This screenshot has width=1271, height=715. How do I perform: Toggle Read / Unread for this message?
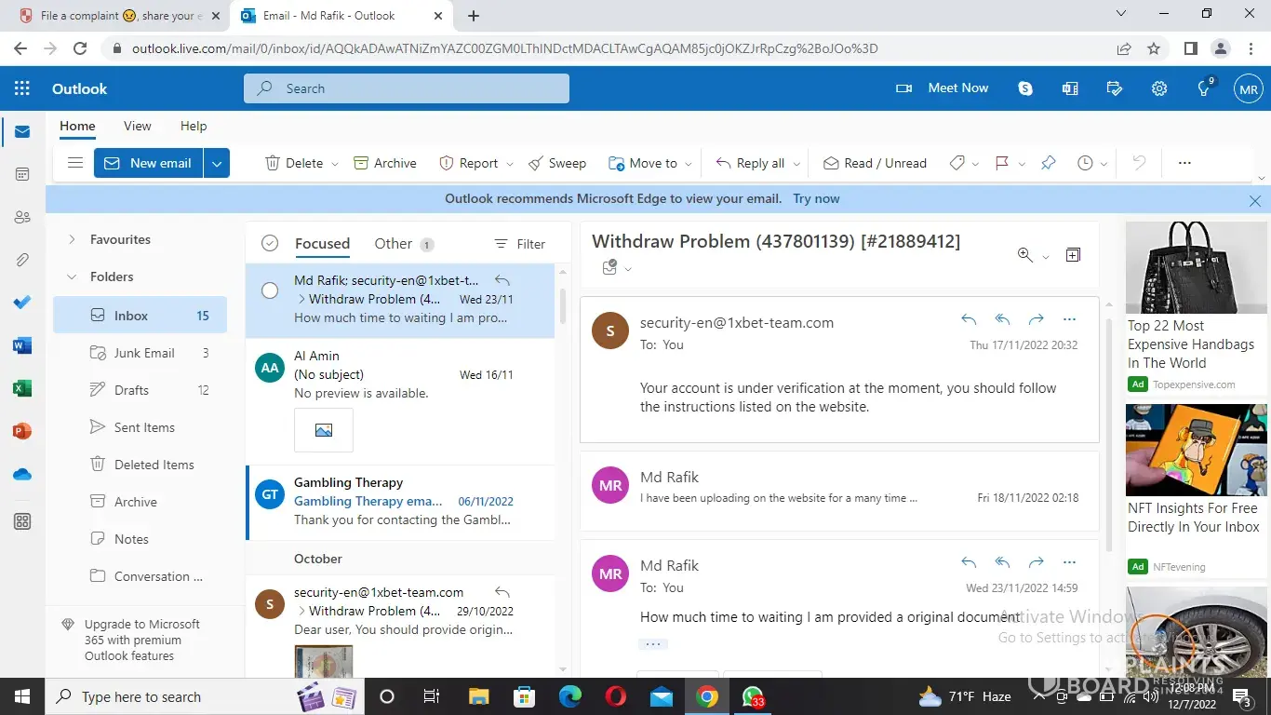(875, 163)
